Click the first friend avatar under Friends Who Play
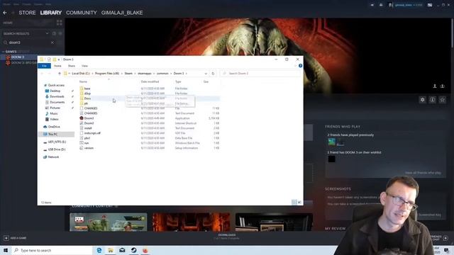The height and width of the screenshot is (255, 454). click(x=331, y=142)
